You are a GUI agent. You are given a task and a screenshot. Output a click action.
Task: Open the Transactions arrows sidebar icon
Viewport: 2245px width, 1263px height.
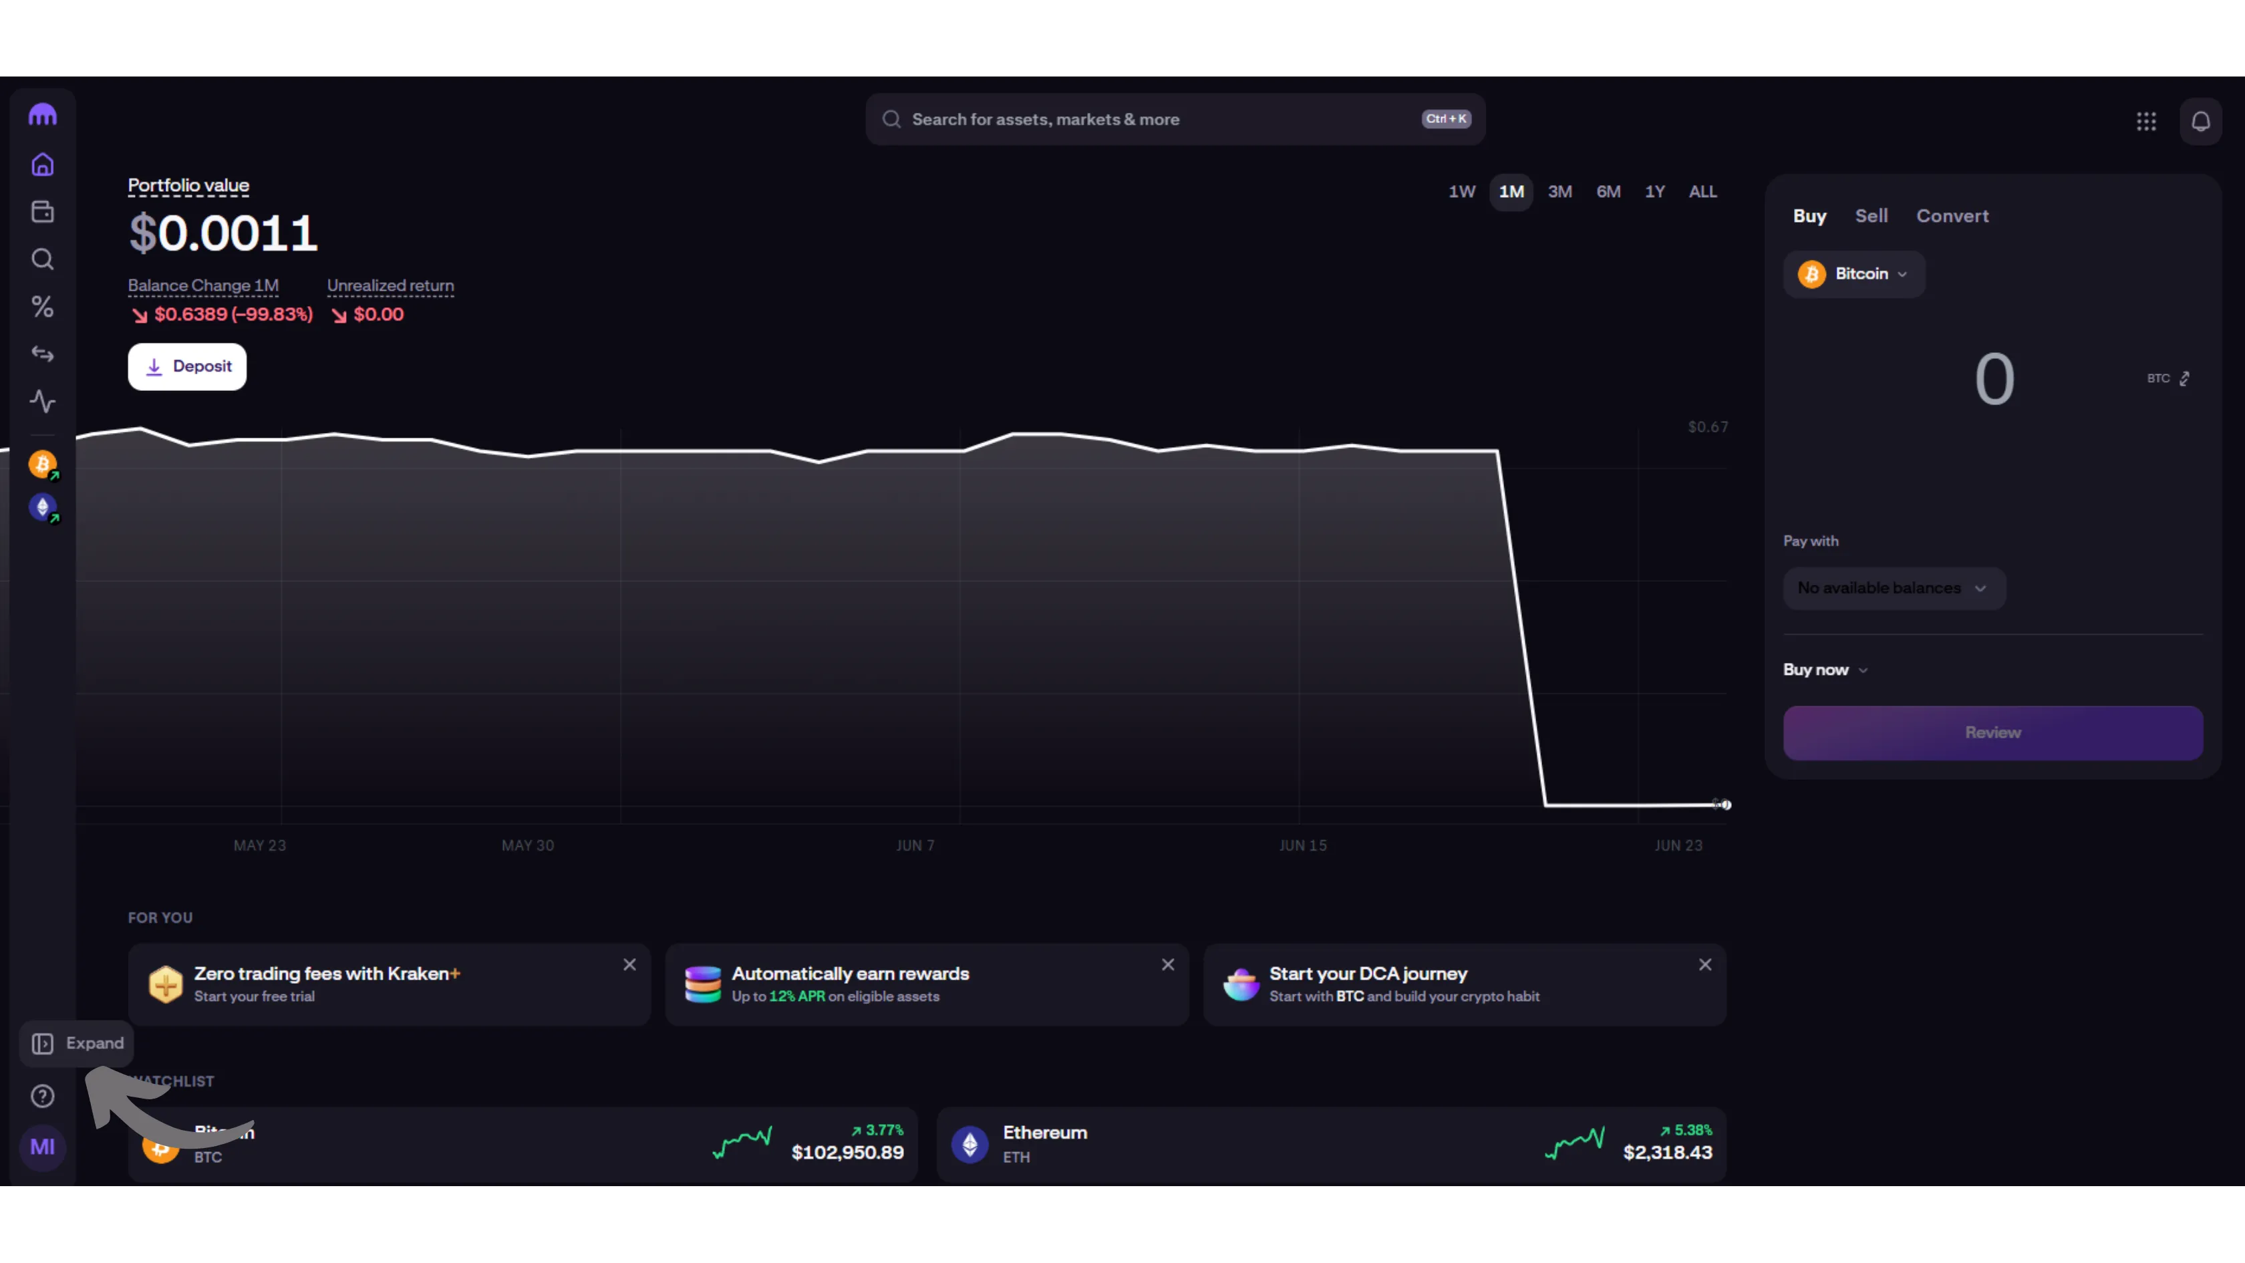(42, 354)
